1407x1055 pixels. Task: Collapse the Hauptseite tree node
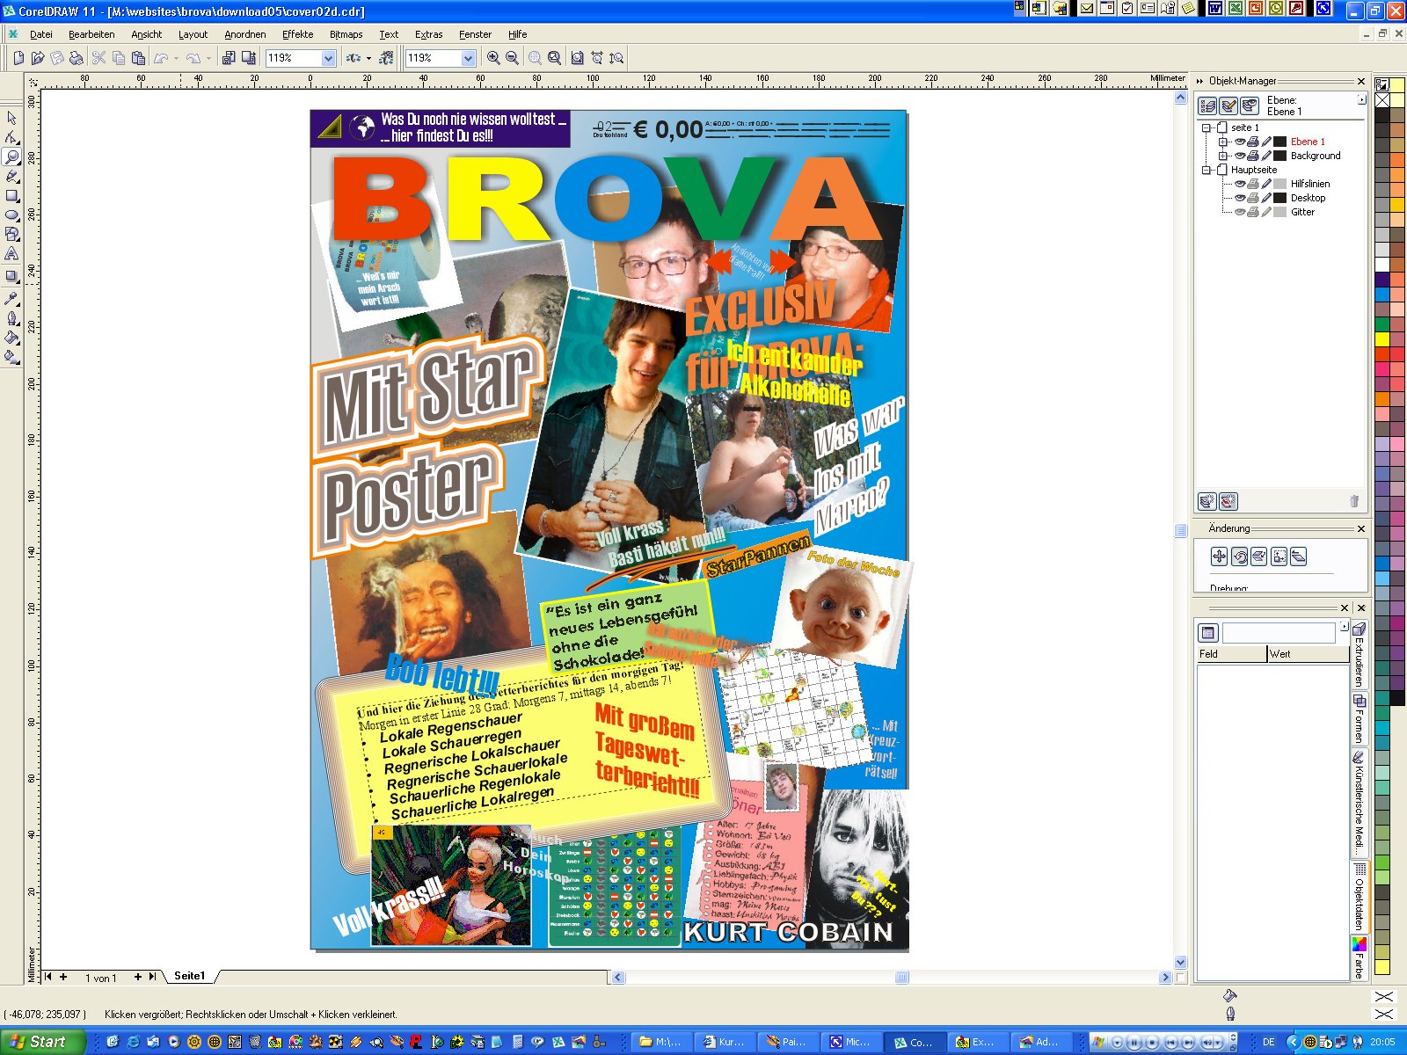point(1207,170)
